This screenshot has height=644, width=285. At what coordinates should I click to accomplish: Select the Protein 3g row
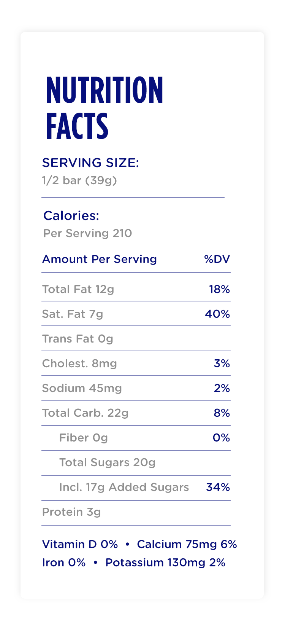click(x=71, y=512)
